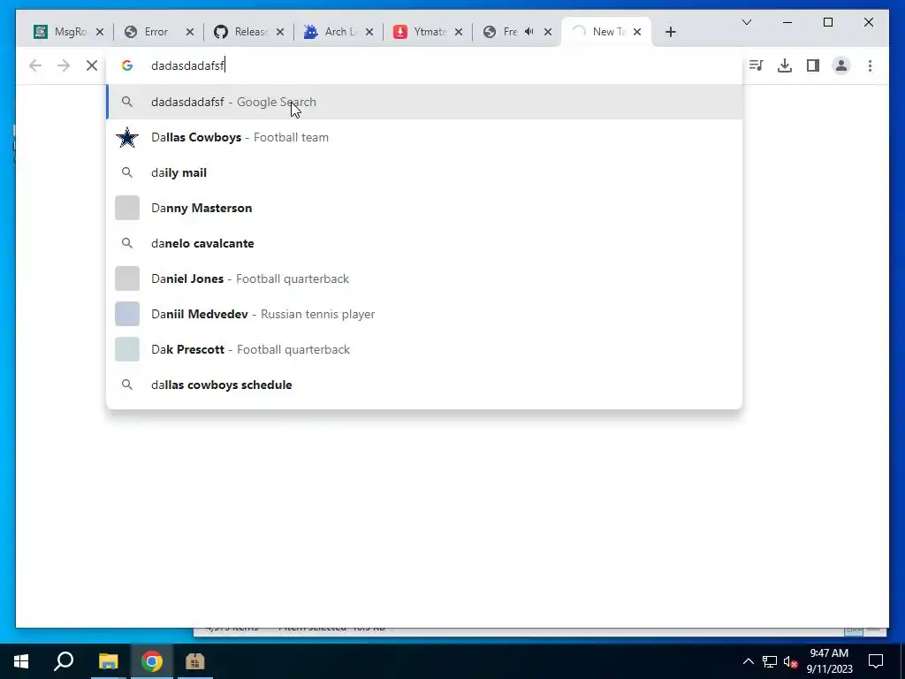Open Windows taskbar search
The height and width of the screenshot is (679, 905).
64,661
